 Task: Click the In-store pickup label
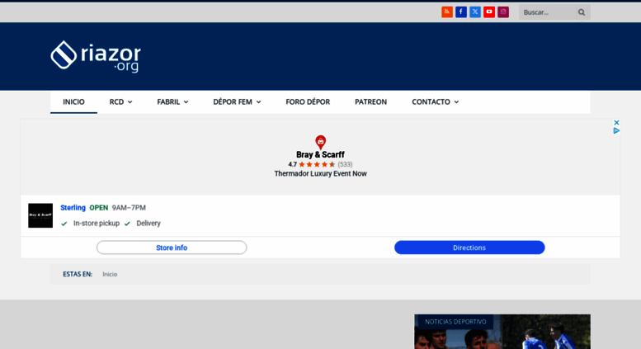pyautogui.click(x=96, y=223)
